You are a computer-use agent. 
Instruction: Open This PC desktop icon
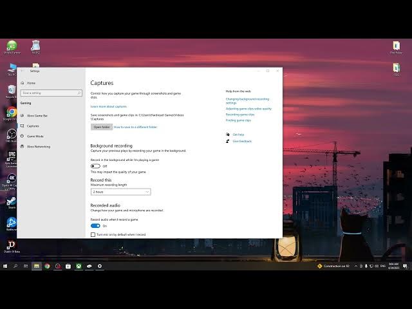12,70
